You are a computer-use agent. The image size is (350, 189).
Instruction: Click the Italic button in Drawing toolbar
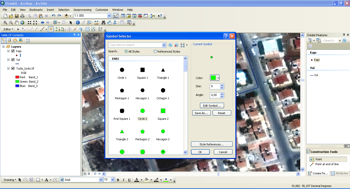(124, 180)
